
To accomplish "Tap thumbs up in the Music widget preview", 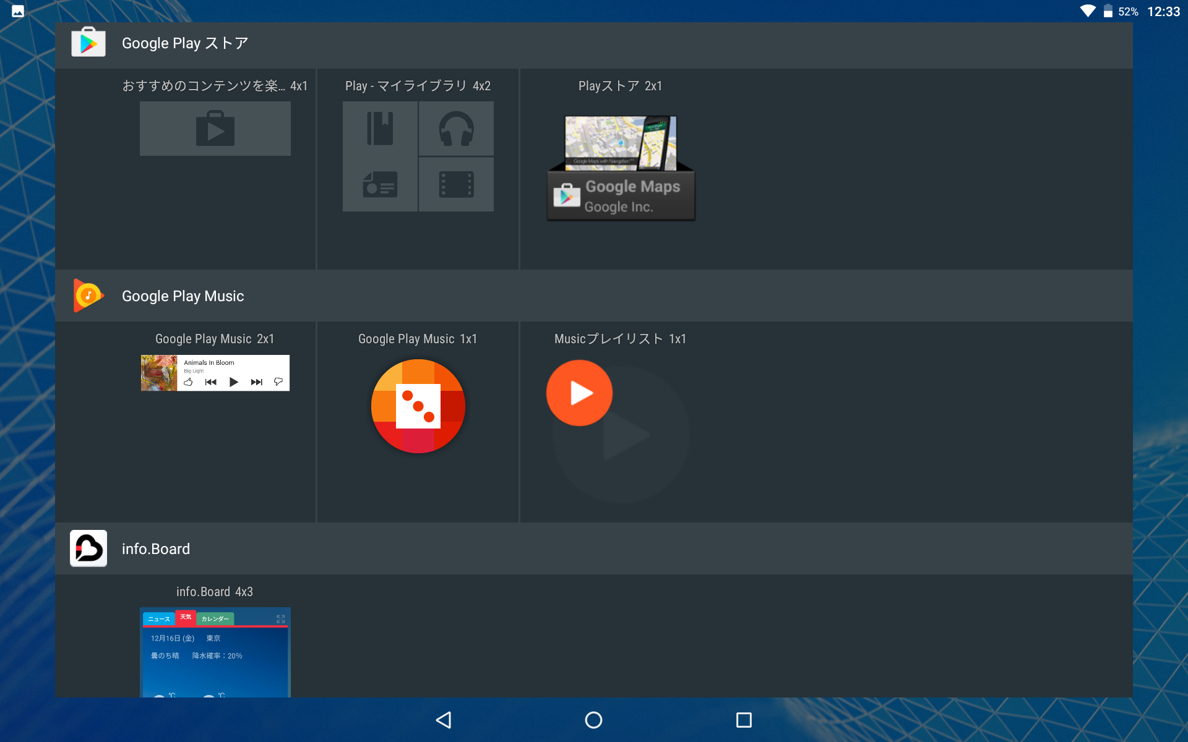I will [189, 382].
